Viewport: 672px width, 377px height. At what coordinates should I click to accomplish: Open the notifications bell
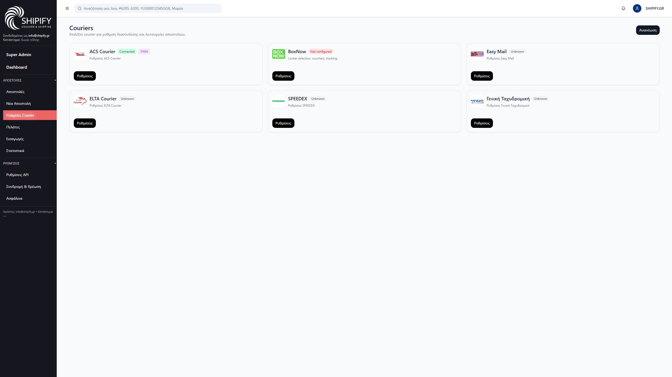623,8
